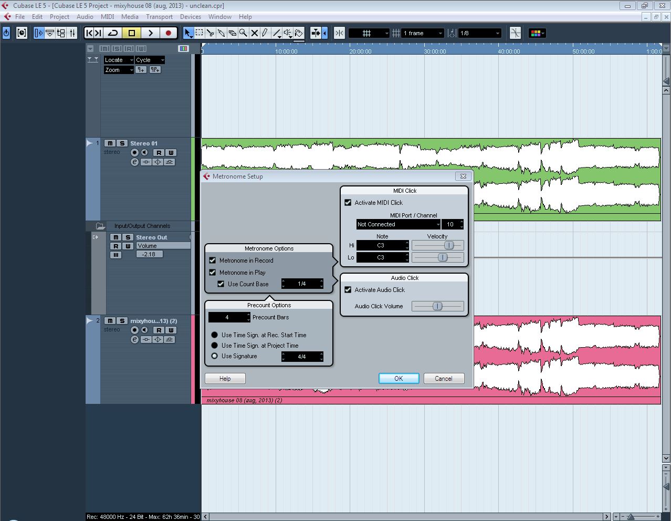Select Use Time Sign. at Project Time

point(214,346)
